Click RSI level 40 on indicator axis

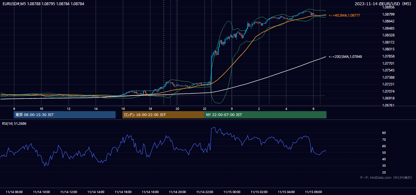tap(384, 159)
